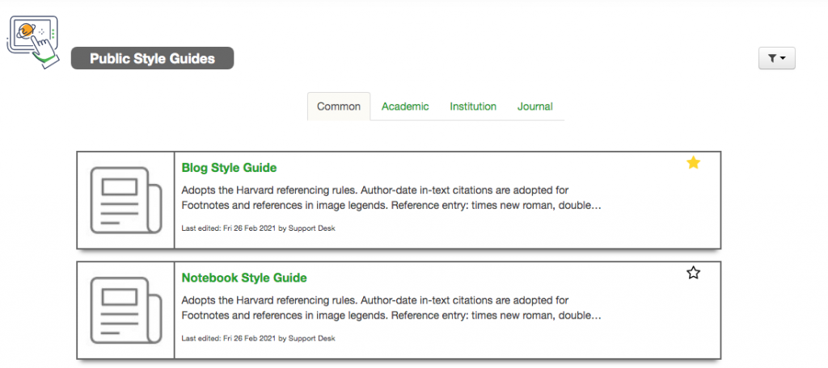Switch to the Academic tab

[x=405, y=107]
